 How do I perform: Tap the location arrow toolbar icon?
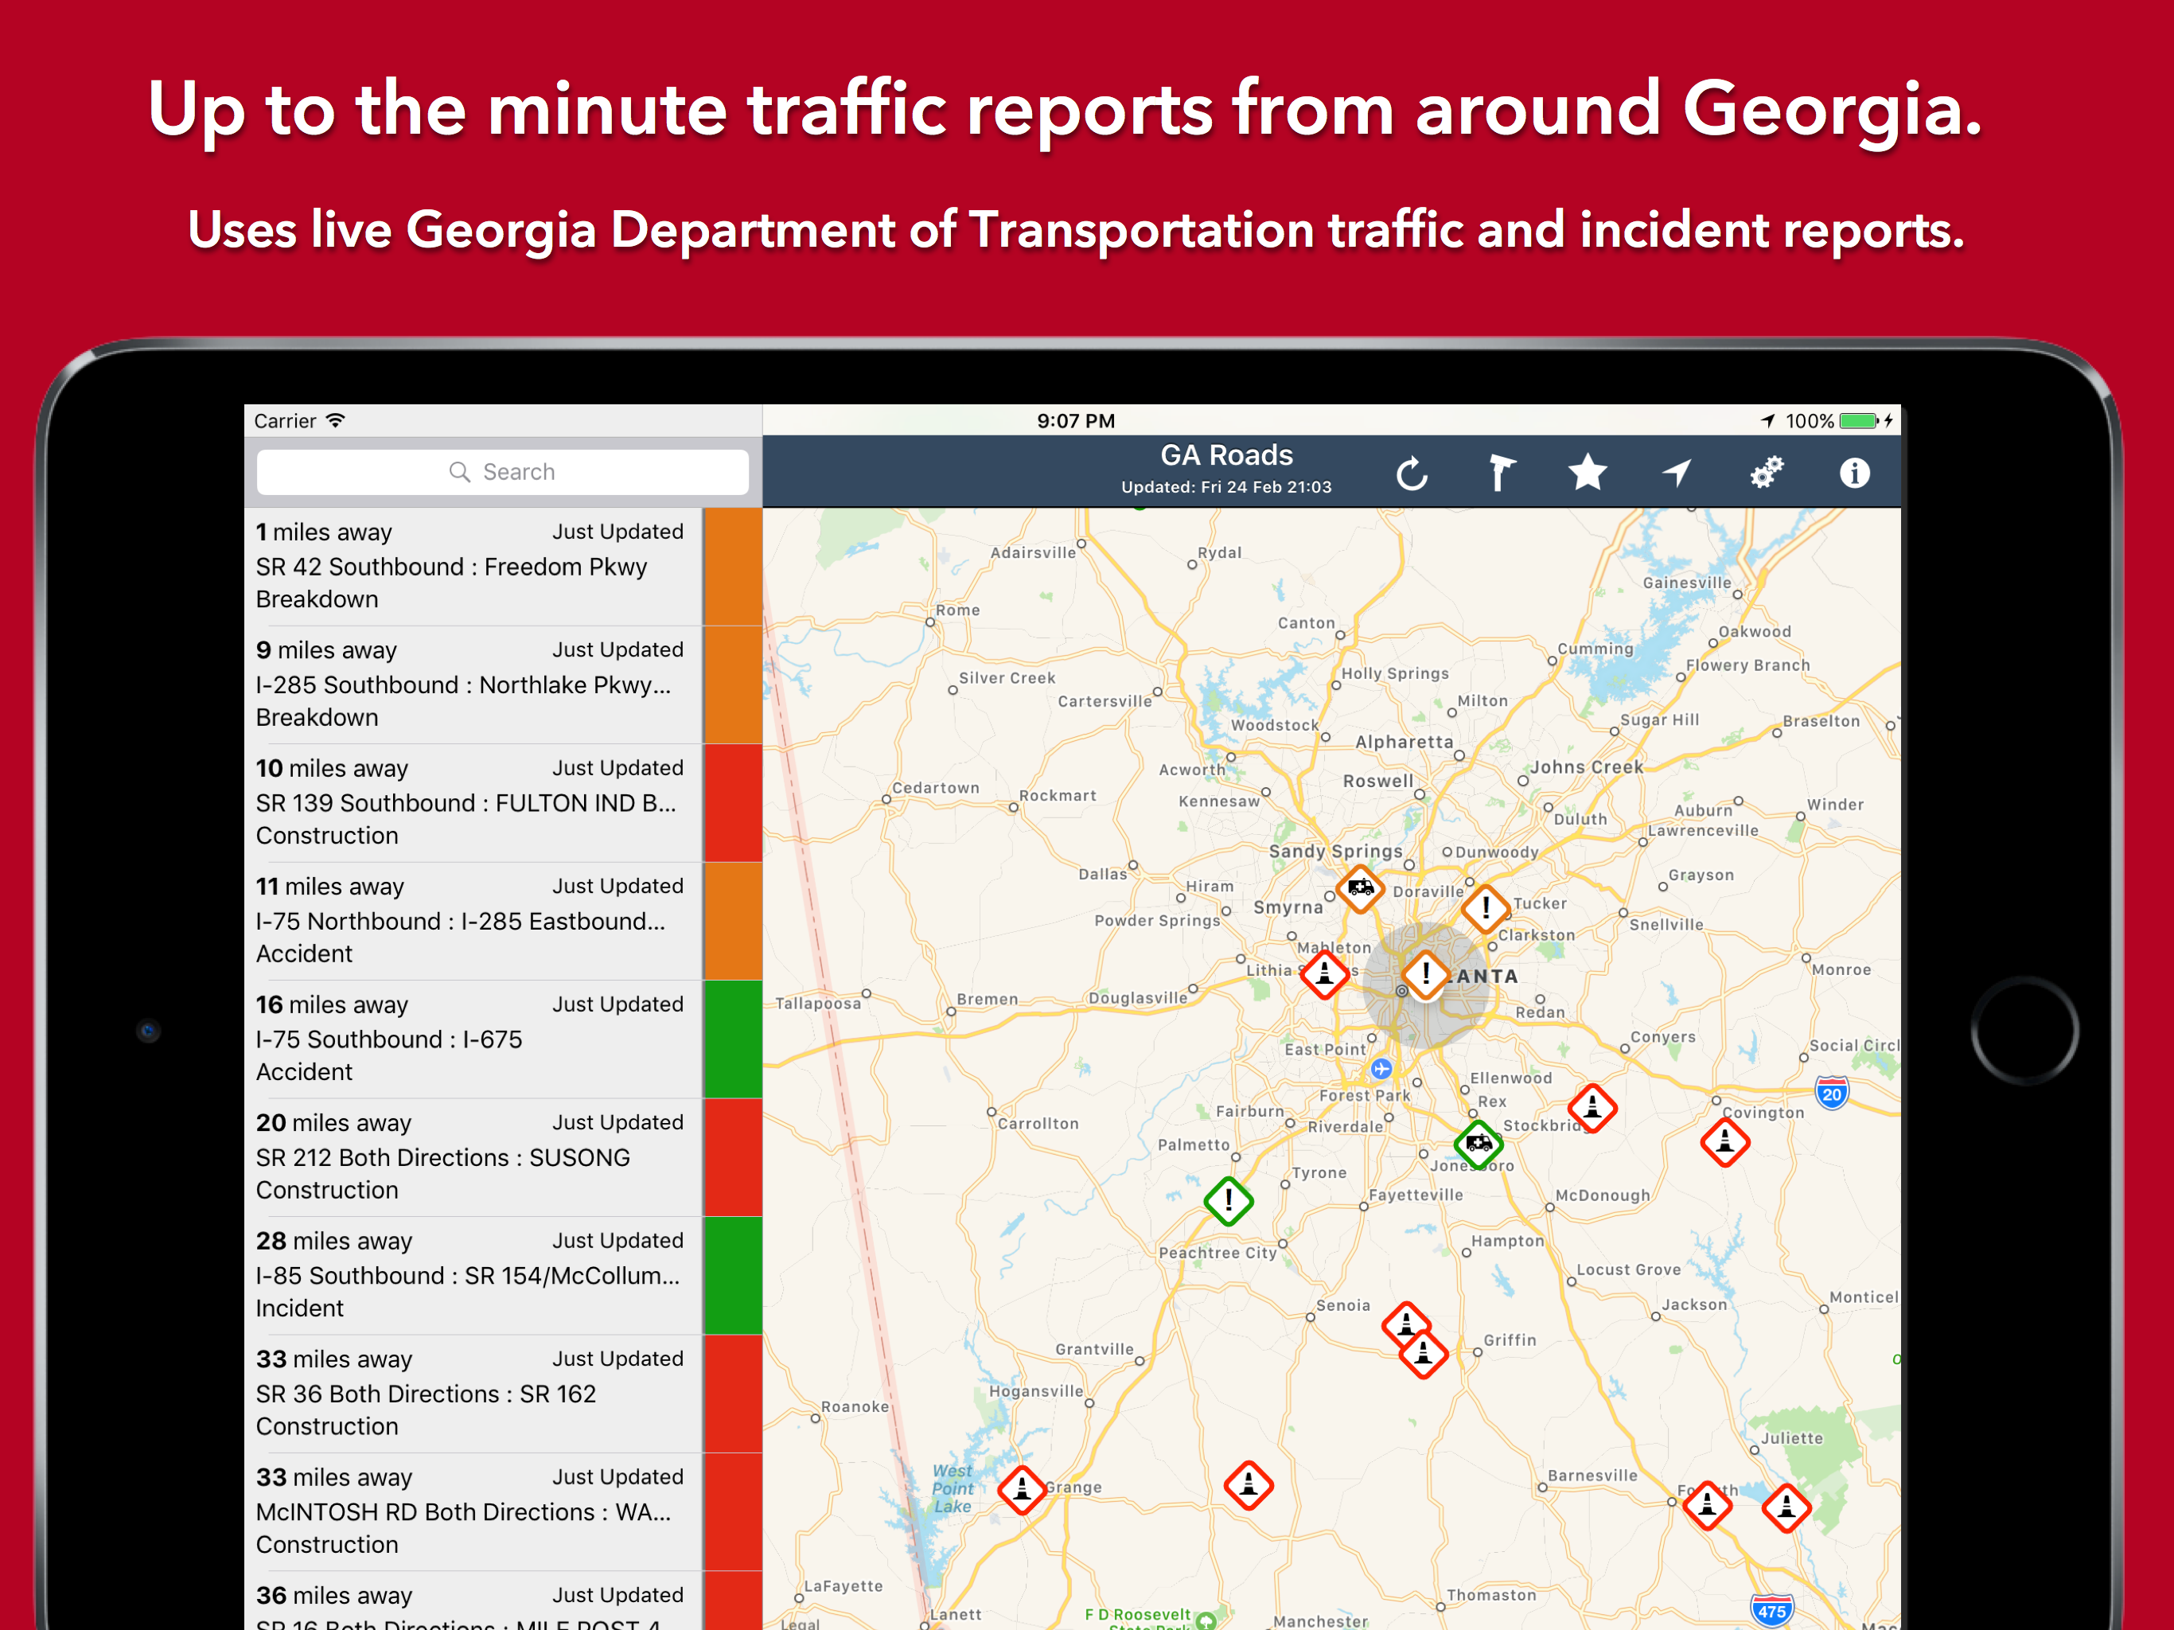click(1676, 473)
